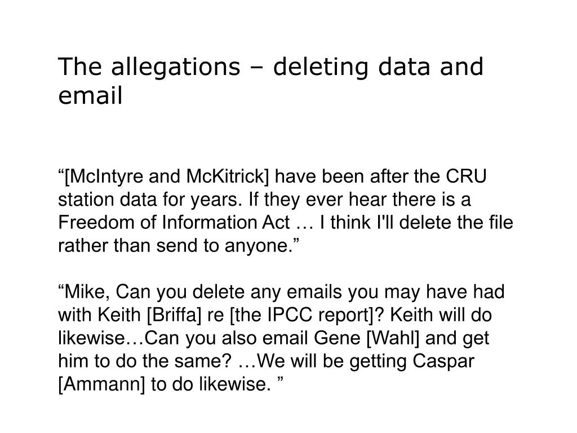The height and width of the screenshot is (433, 577).
Task: Select the bracketed '[Briffa]' name
Action: [174, 316]
